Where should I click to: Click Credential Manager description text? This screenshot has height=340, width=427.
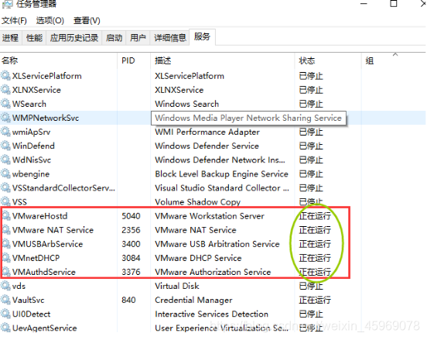(x=193, y=300)
